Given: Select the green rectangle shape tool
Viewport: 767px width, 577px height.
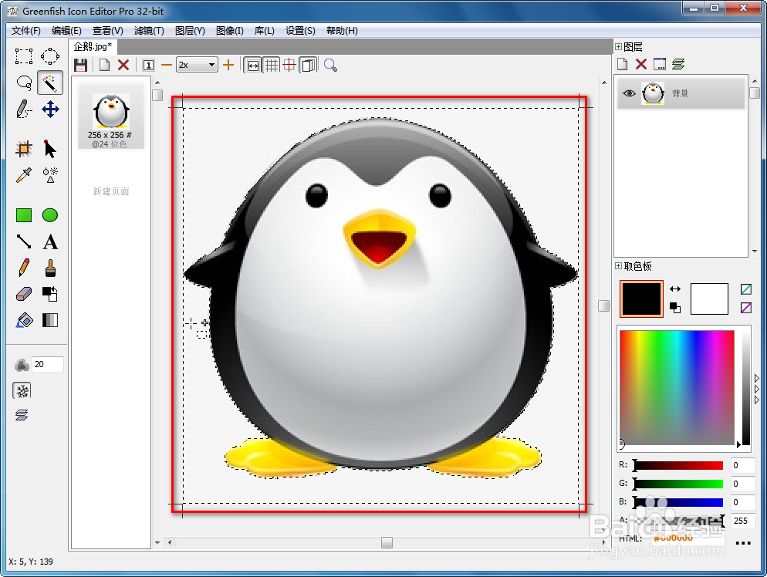Looking at the screenshot, I should (23, 215).
